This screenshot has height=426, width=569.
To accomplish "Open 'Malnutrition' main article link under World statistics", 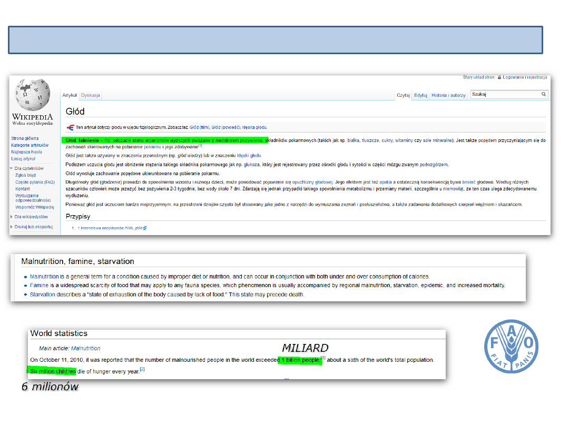I will 85,348.
